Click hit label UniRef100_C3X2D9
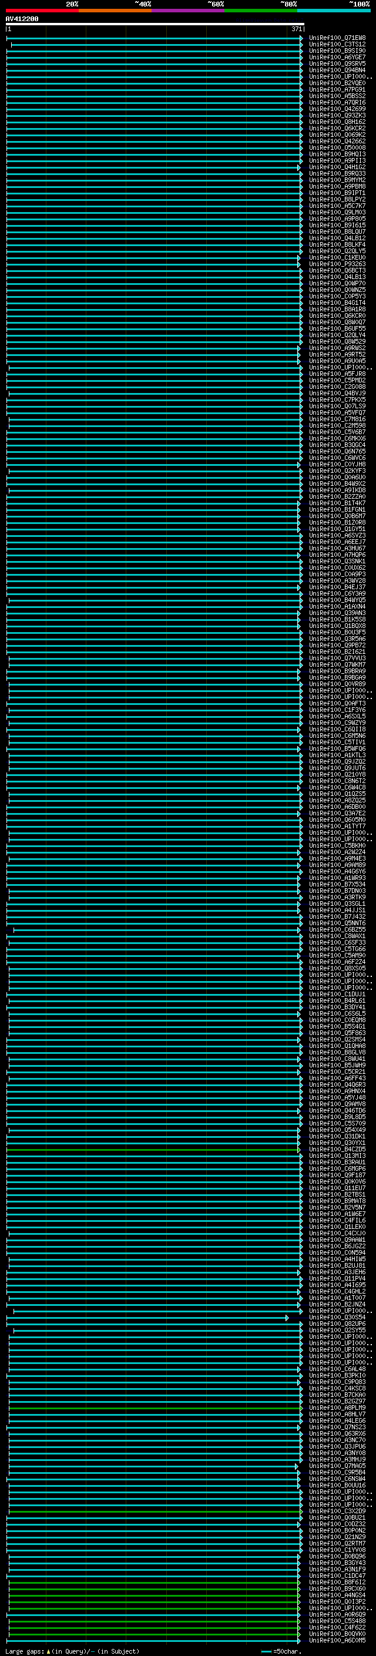Image resolution: width=376 pixels, height=1656 pixels. (x=337, y=1511)
